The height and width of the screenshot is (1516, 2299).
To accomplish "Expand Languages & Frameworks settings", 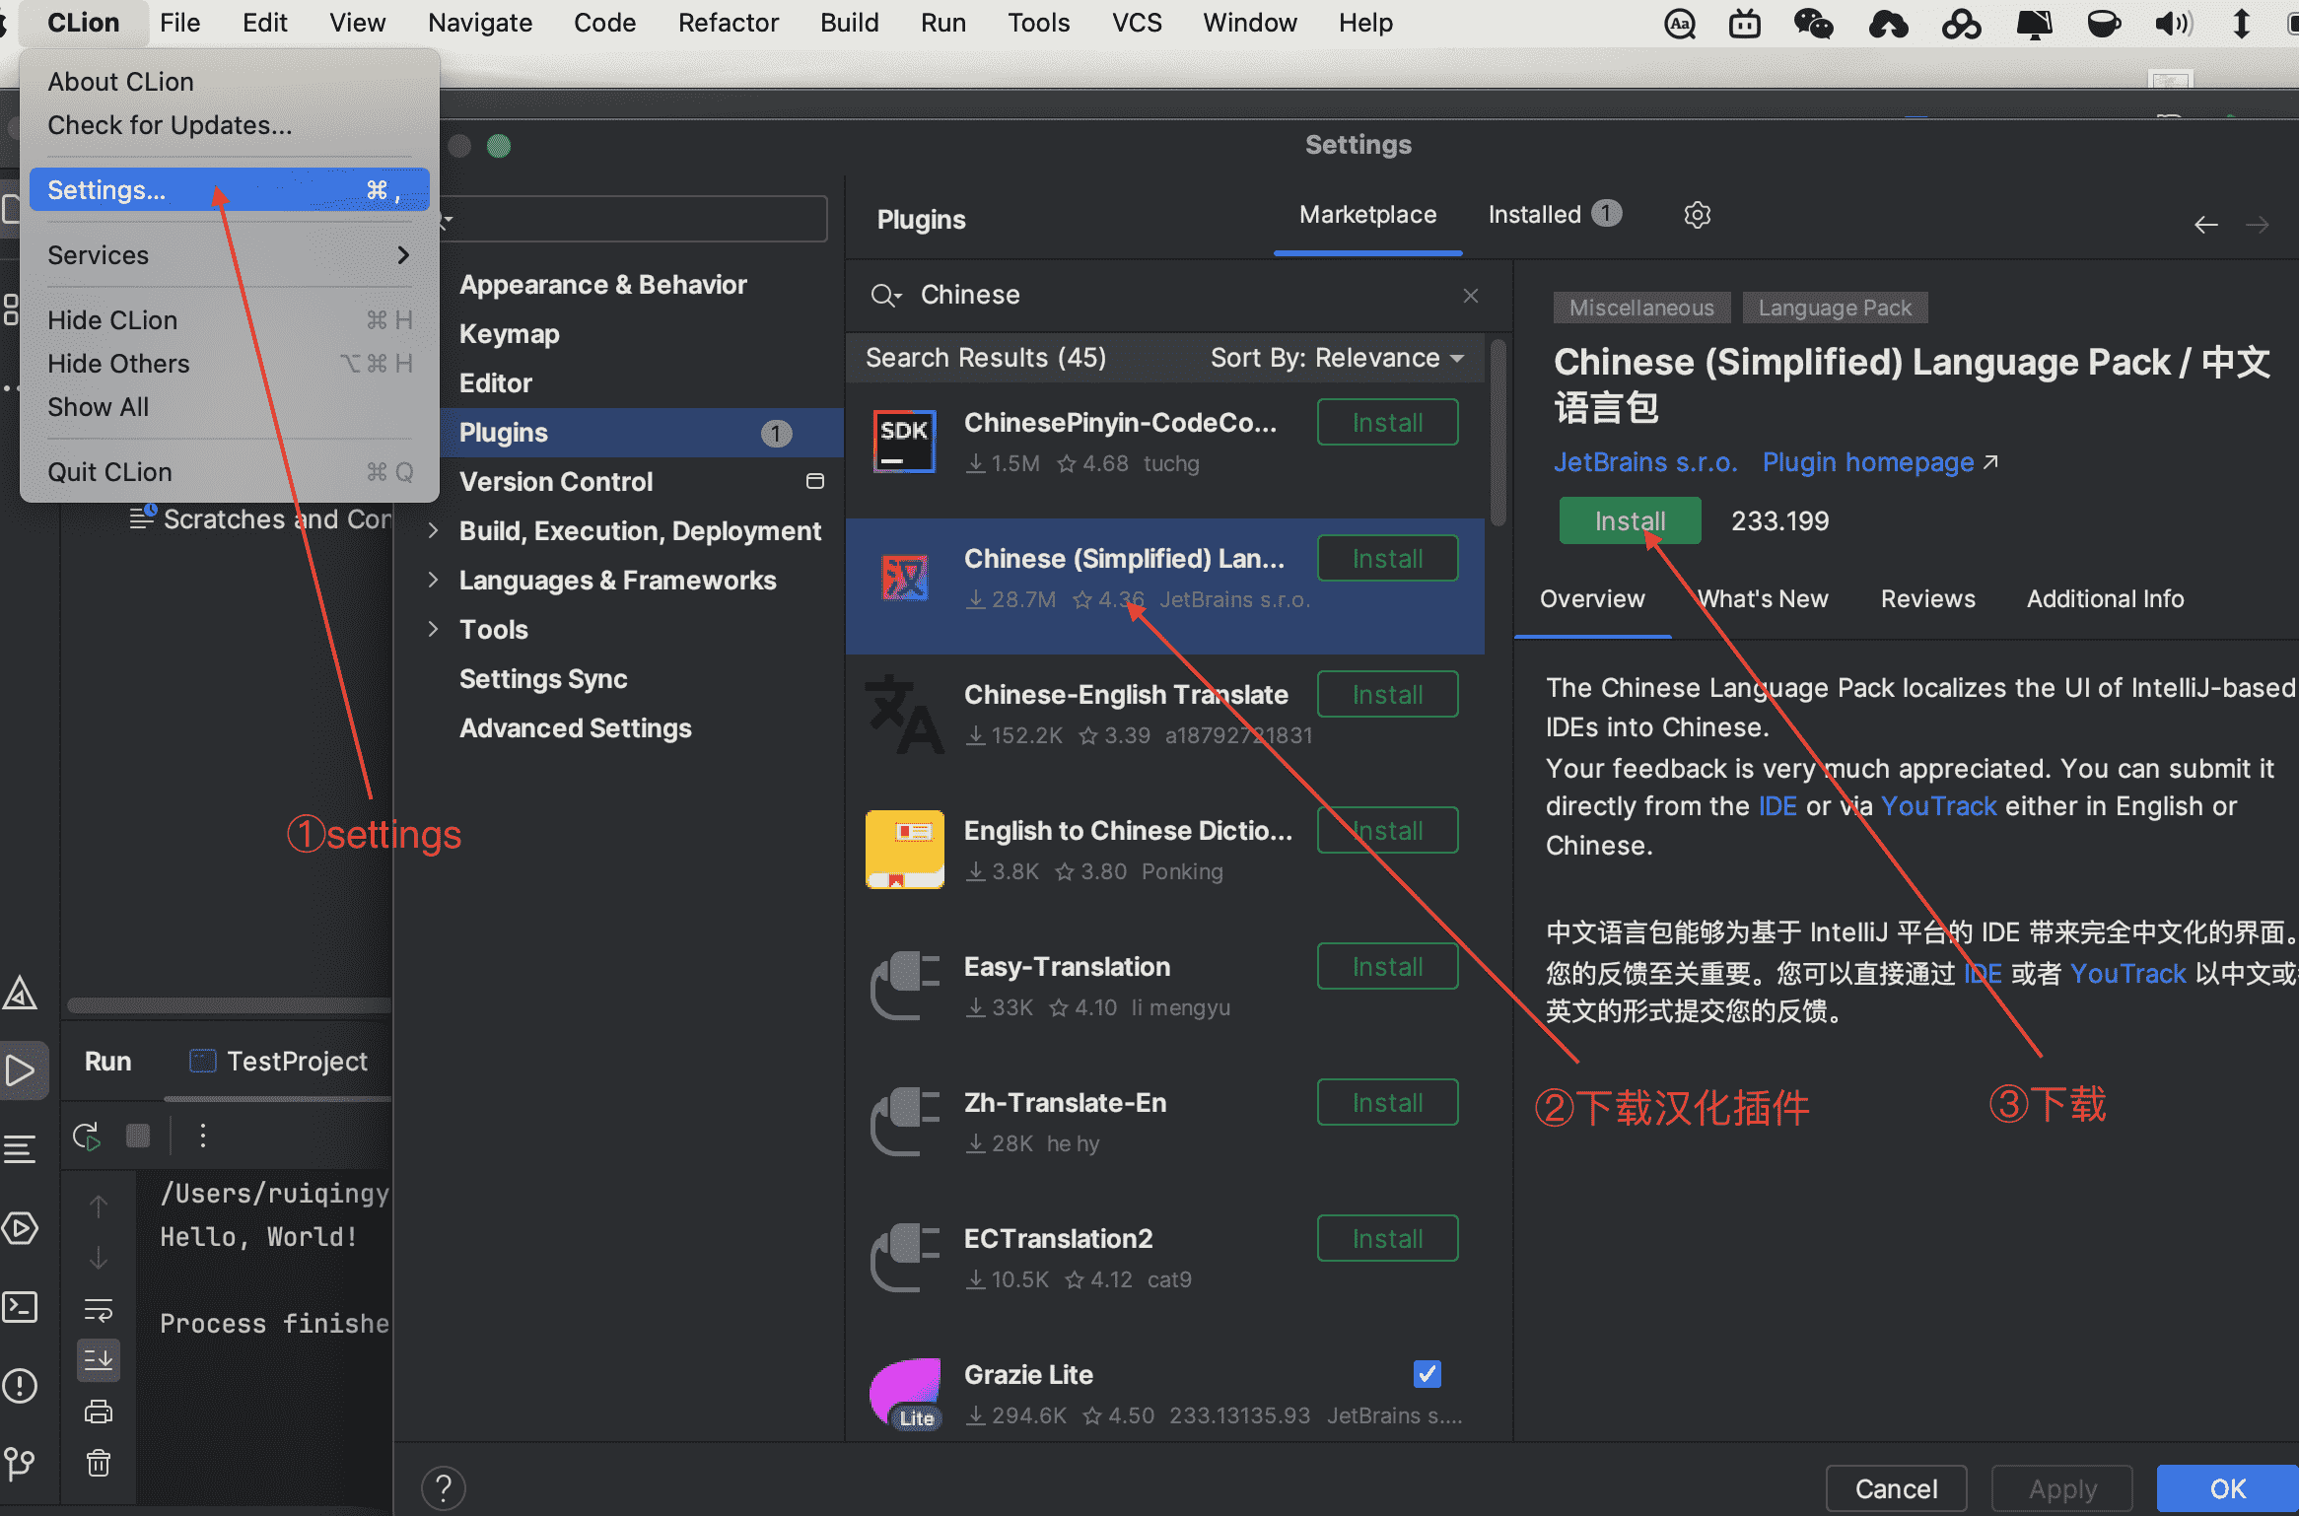I will [x=433, y=581].
